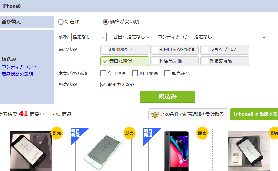Check the 今日発送 checkbox
Screen dimensions: 278x171
click(x=103, y=73)
